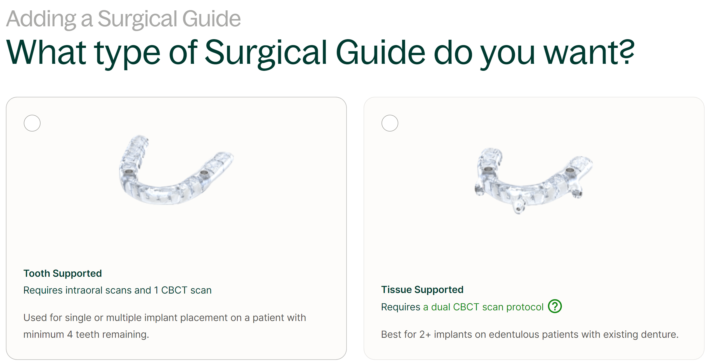Select the Tooth Supported radio button
The height and width of the screenshot is (361, 711).
pos(32,123)
